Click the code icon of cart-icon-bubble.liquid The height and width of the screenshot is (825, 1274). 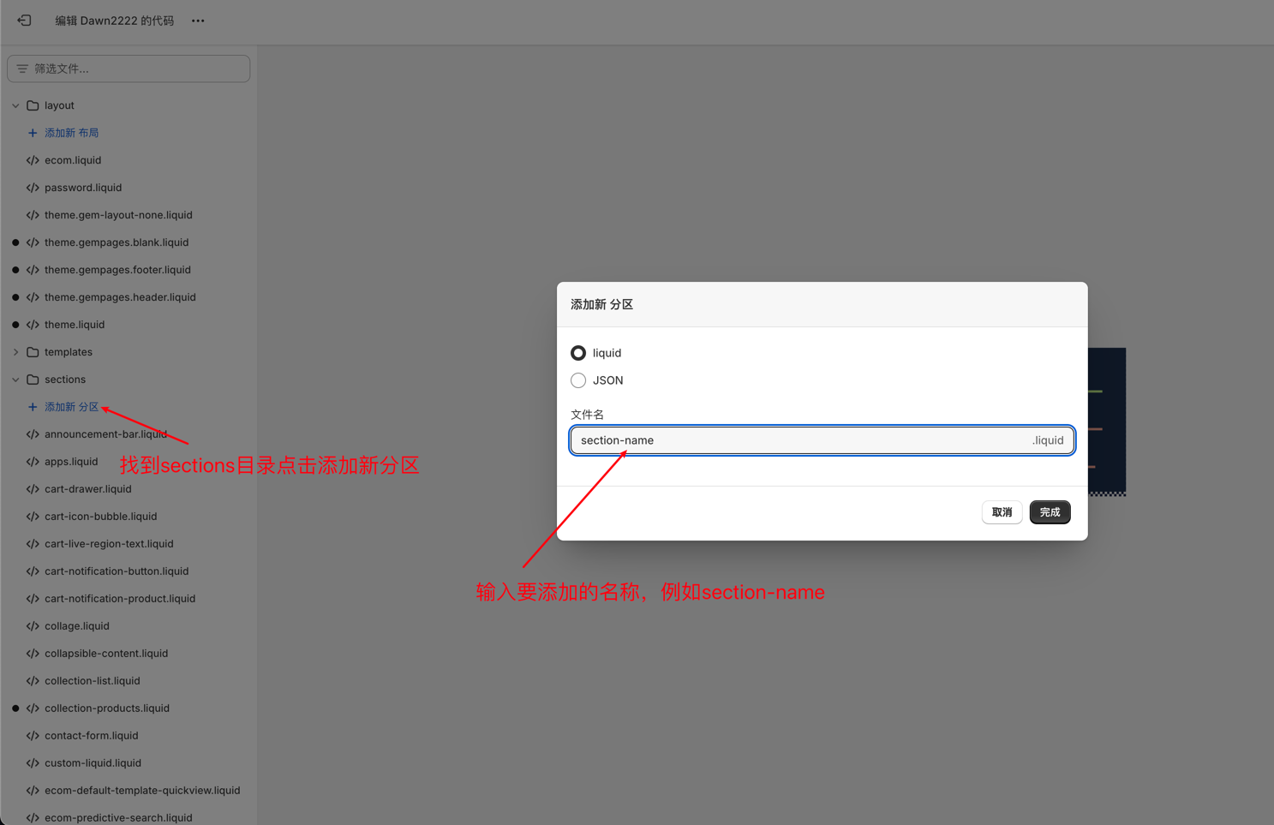click(33, 517)
